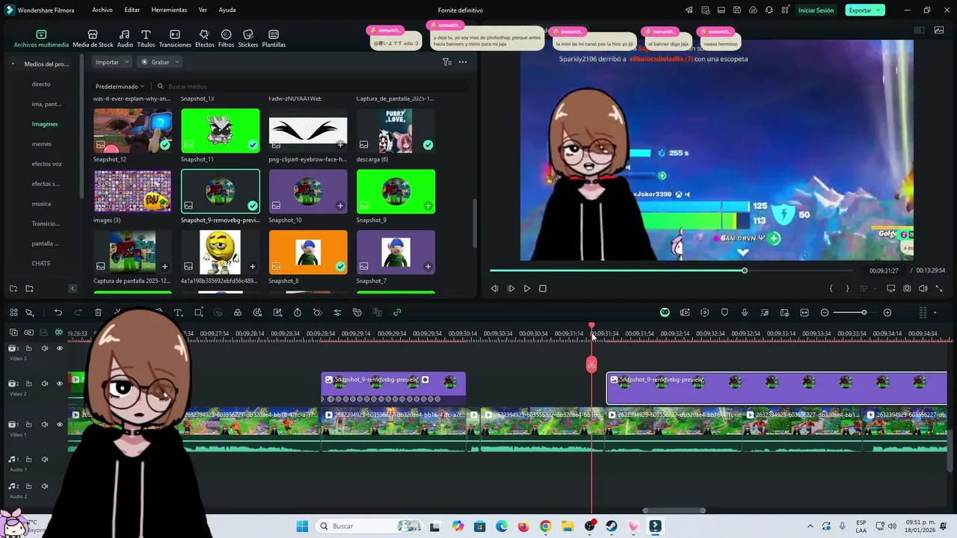957x538 pixels.
Task: Click the play-forward frame button
Action: (511, 288)
